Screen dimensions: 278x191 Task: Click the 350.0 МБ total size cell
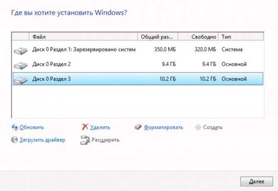tap(165, 49)
